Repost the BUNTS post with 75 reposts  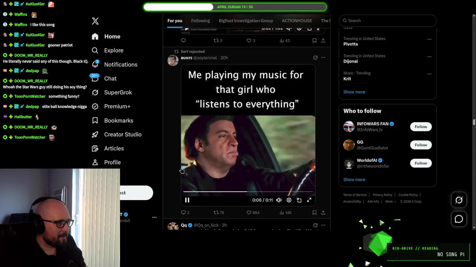coord(216,212)
